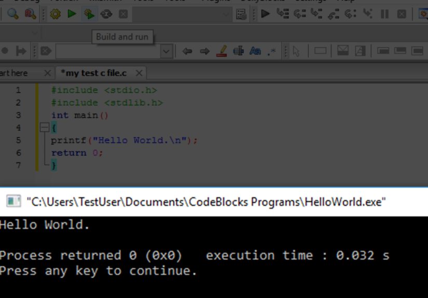
Task: Click the Press any key to continue text
Action: 98,271
